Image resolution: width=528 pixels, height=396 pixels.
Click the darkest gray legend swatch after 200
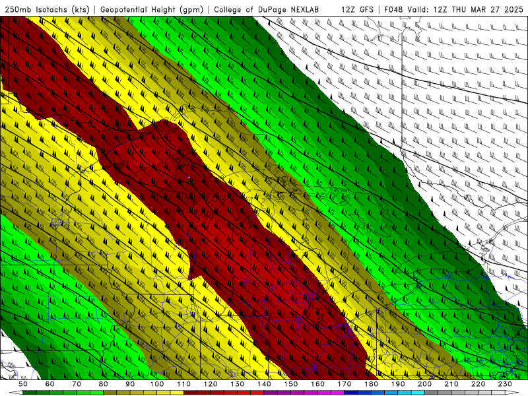click(432, 392)
